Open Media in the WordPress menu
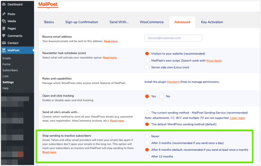 12,21
